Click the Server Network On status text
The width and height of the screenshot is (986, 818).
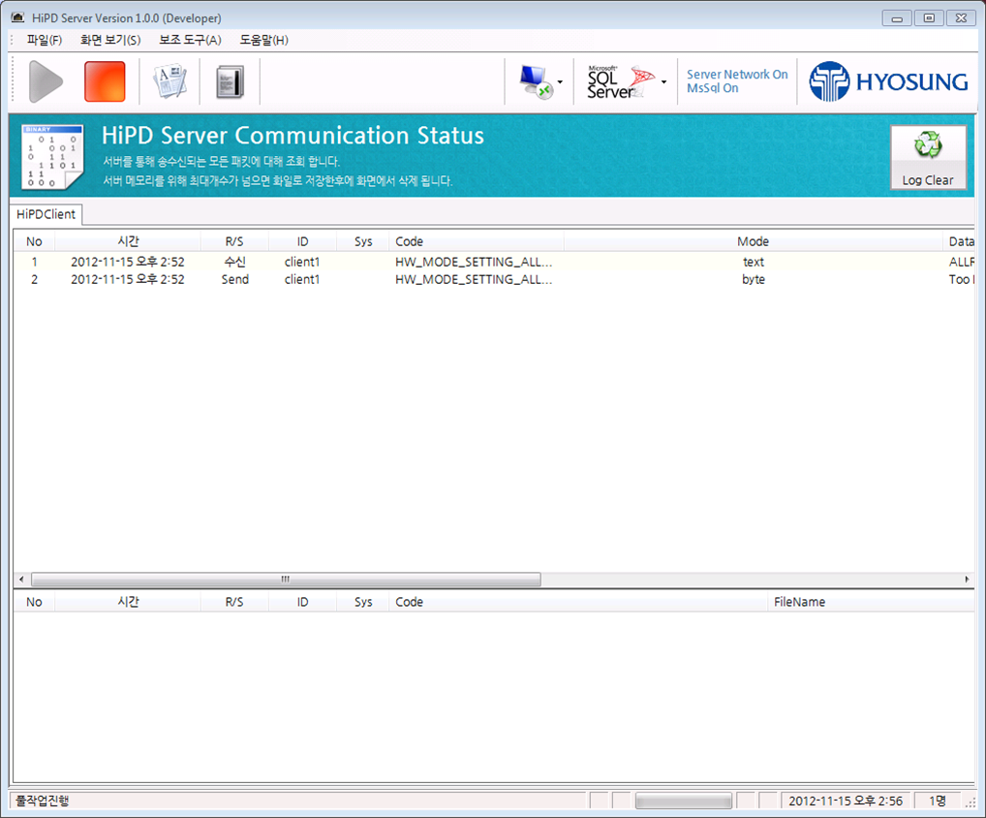coord(737,75)
